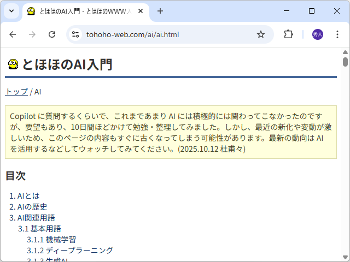
Task: Click the とほほ mascot icon beside page title
Action: [13, 64]
